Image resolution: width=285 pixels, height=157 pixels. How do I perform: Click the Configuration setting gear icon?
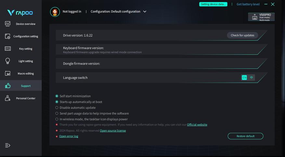8,36
